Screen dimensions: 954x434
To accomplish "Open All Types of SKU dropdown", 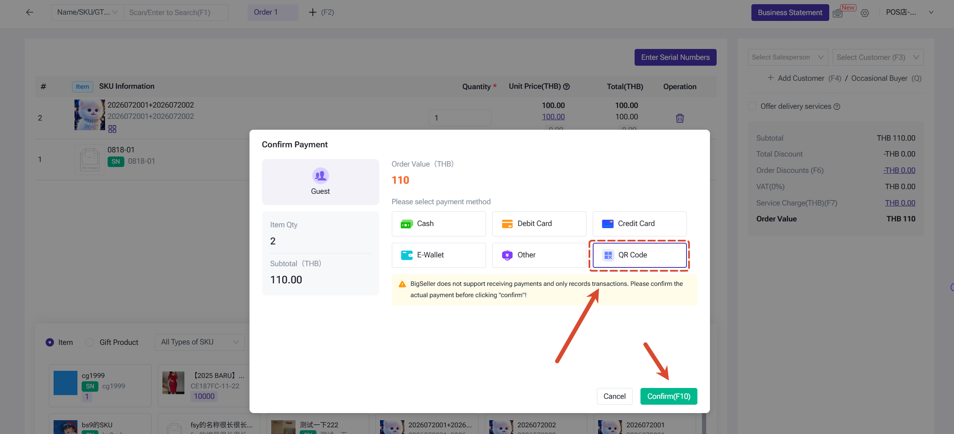I will pyautogui.click(x=200, y=342).
